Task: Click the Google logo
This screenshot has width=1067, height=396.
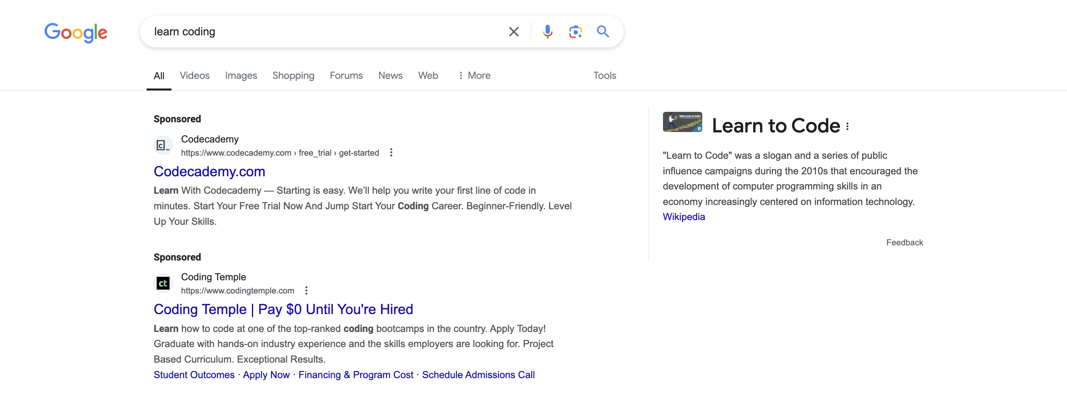Action: click(76, 32)
